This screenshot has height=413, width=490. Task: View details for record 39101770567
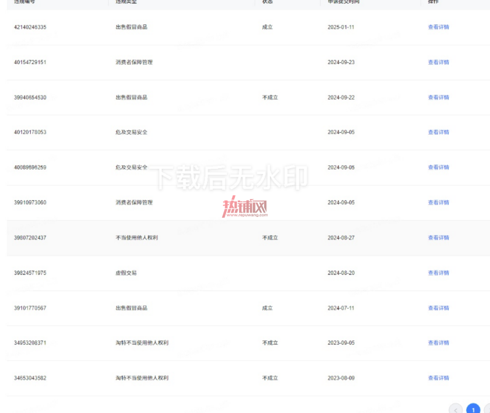pos(438,308)
